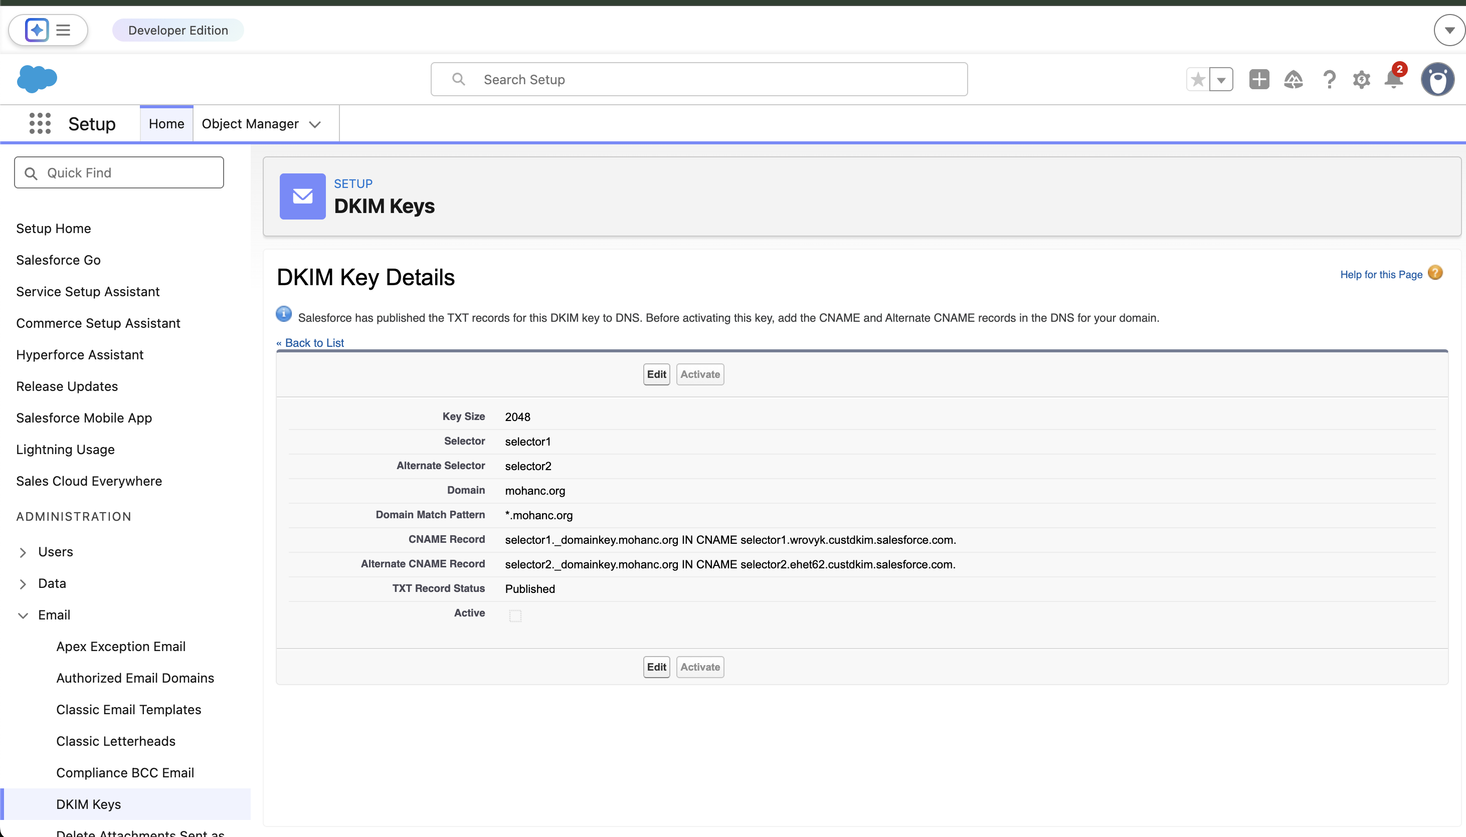This screenshot has width=1466, height=837.
Task: Open Release Updates
Action: pyautogui.click(x=67, y=386)
